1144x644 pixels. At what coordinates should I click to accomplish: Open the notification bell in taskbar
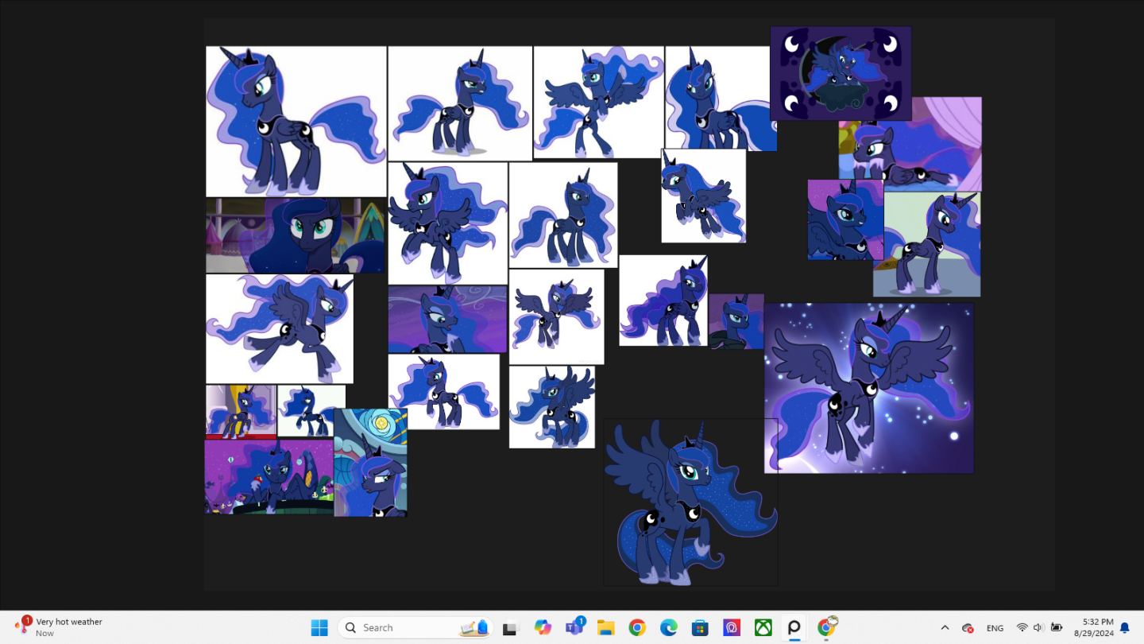(x=1124, y=628)
